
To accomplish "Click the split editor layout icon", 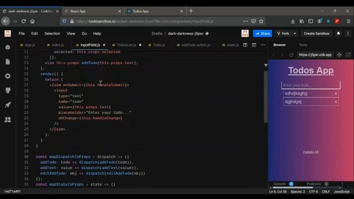I will (245, 45).
